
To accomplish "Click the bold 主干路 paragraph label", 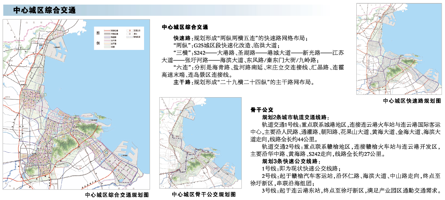I will (182, 82).
